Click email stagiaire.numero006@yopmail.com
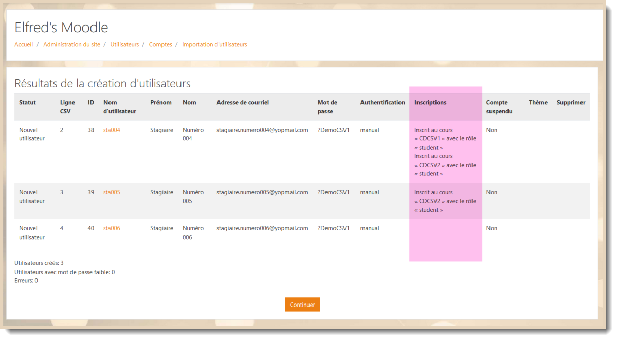 coord(262,228)
